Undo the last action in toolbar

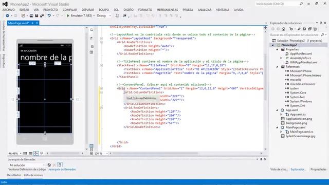[49, 16]
